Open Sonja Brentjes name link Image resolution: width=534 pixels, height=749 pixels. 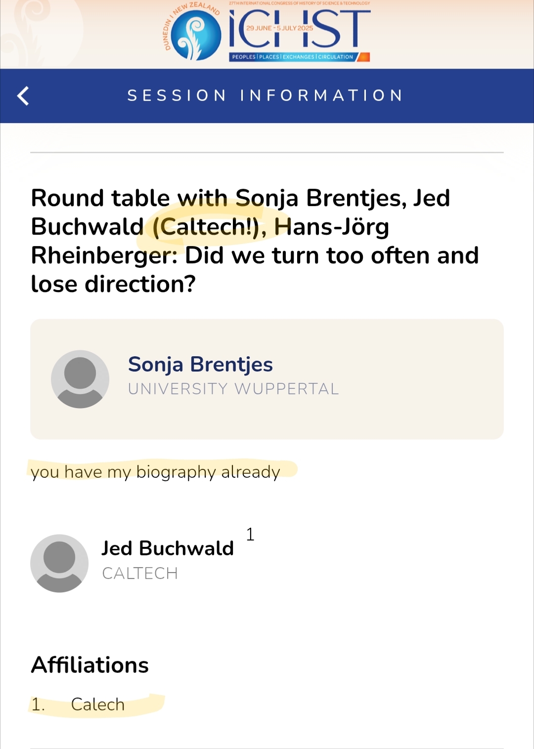pyautogui.click(x=200, y=365)
